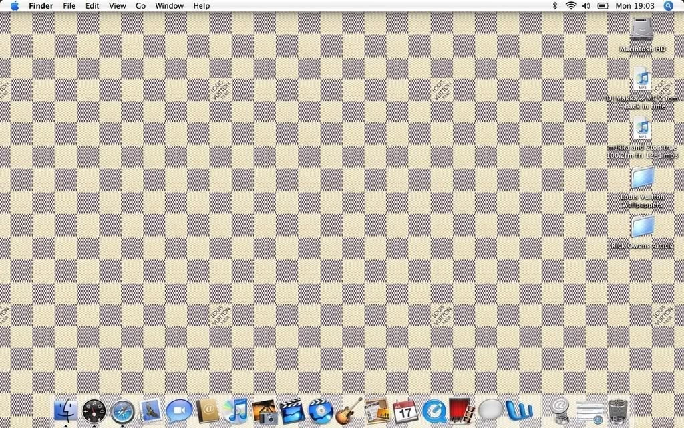Image resolution: width=684 pixels, height=428 pixels.
Task: Click the Mon 19:03 clock
Action: point(635,5)
